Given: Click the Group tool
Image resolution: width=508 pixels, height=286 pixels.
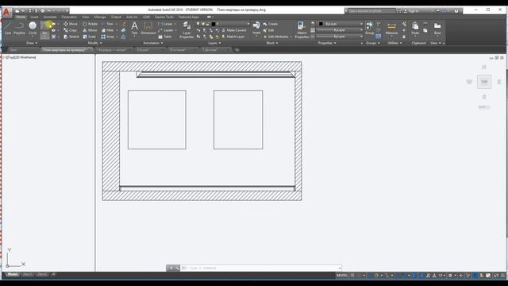Looking at the screenshot, I should click(369, 29).
